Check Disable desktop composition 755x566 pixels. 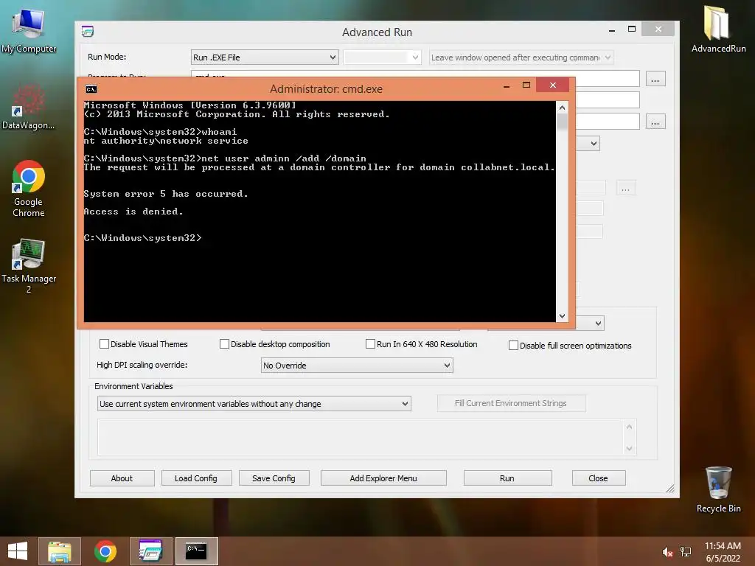[x=224, y=344]
